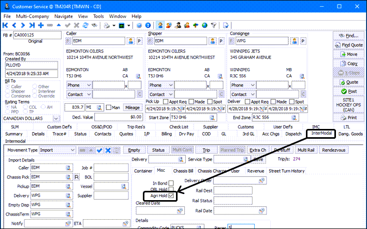
Task: Click the Find Quote button
Action: 349,45
